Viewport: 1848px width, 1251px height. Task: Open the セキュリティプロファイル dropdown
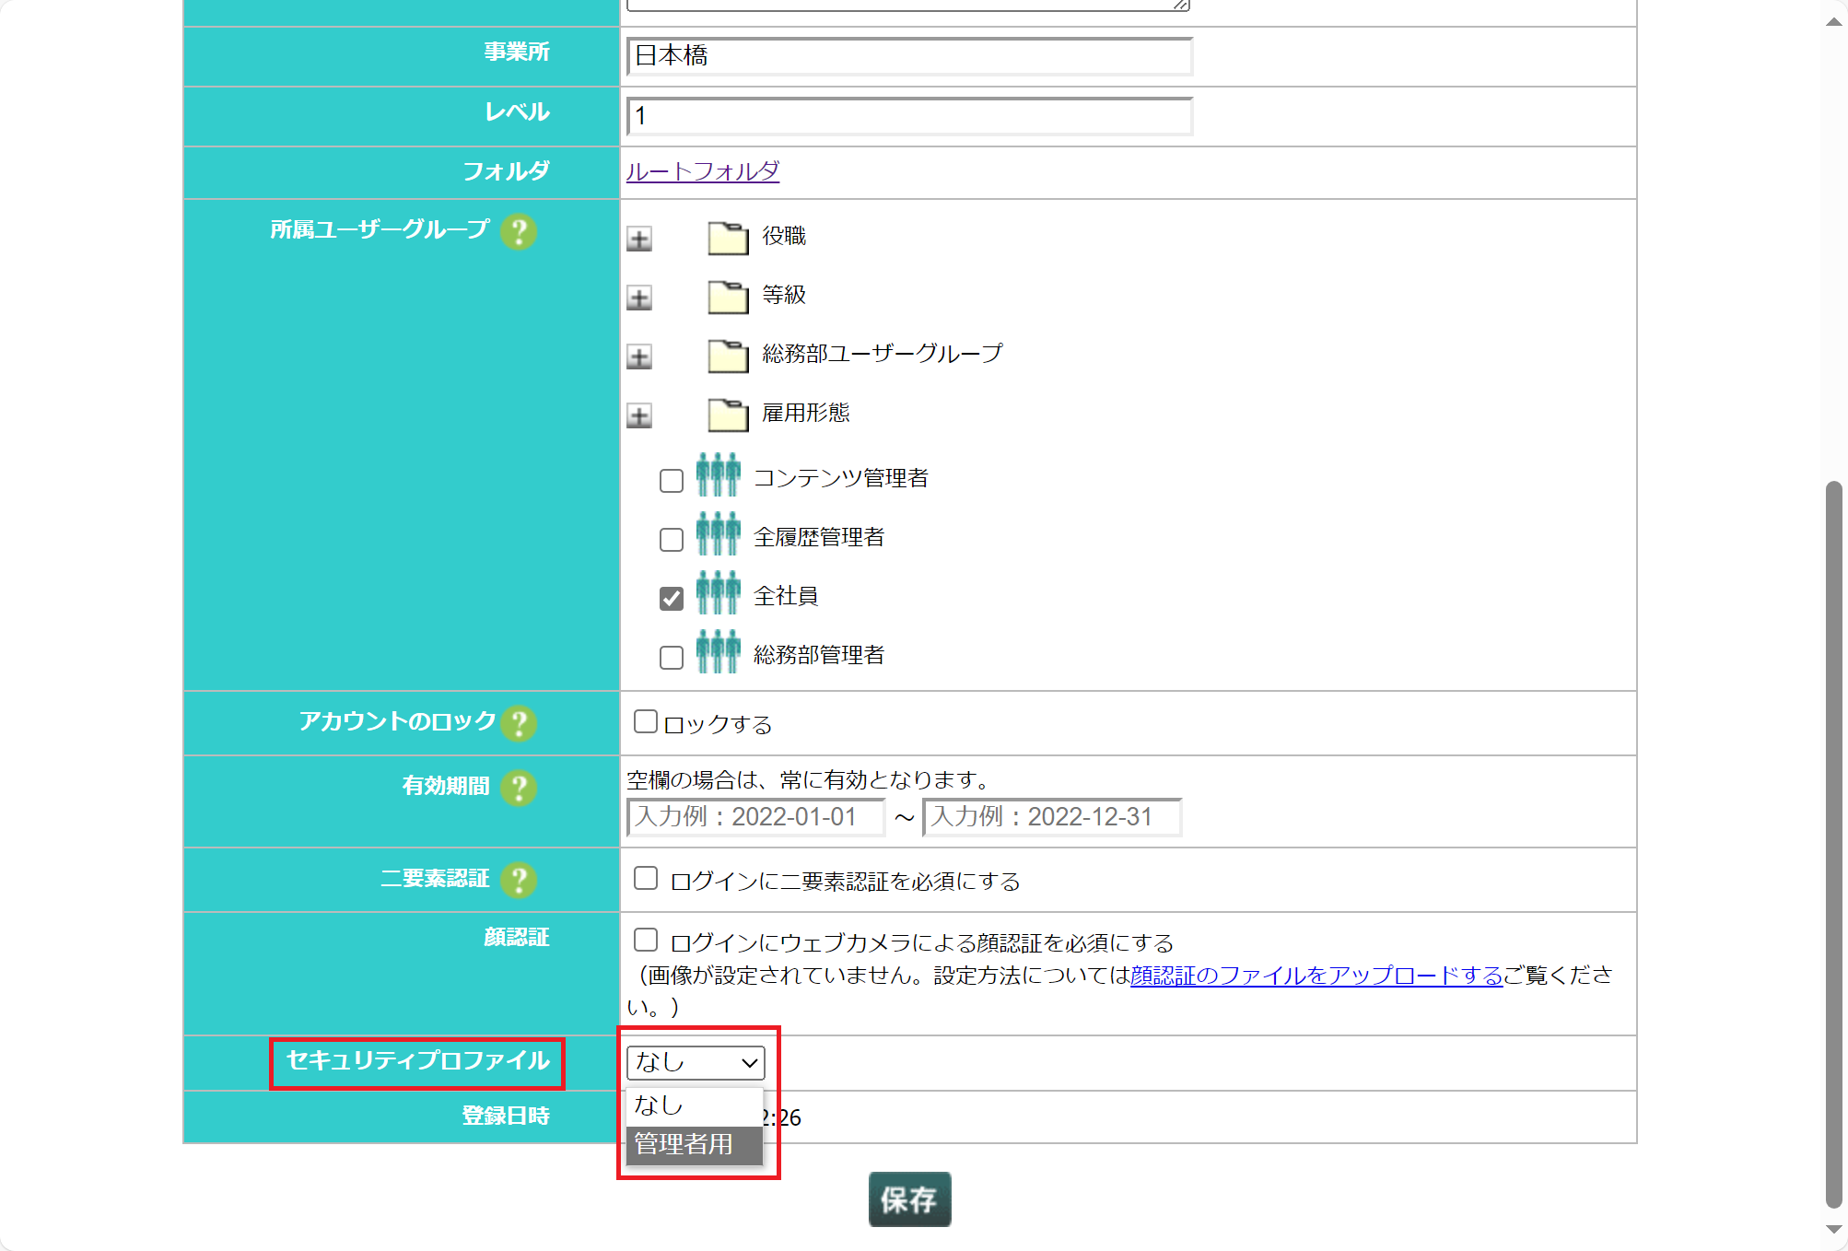696,1062
